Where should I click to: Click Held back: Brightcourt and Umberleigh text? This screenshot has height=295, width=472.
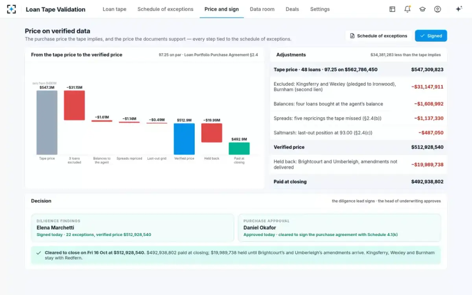tap(336, 164)
